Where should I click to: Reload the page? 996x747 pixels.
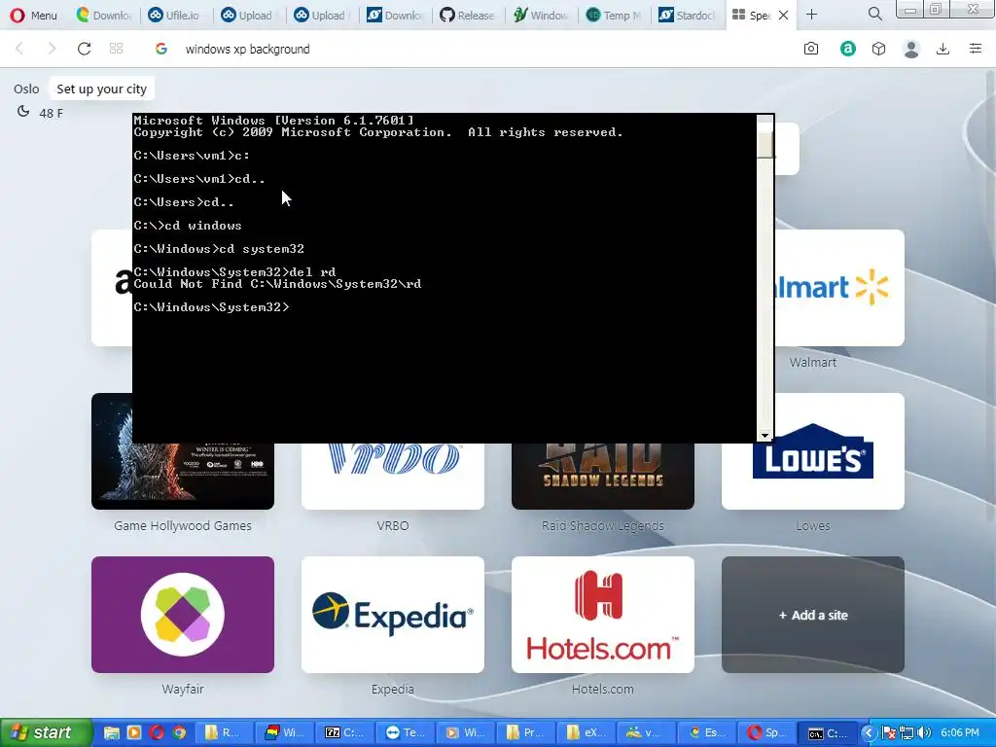click(84, 49)
